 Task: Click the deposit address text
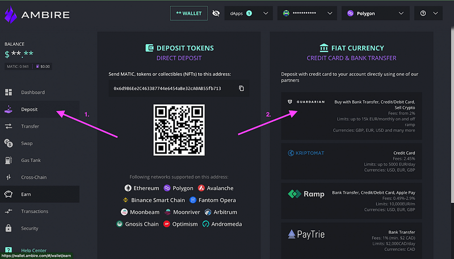point(167,88)
